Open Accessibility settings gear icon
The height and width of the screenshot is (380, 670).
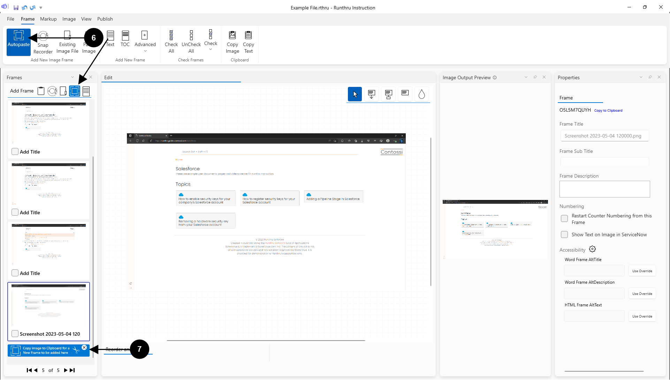click(592, 249)
